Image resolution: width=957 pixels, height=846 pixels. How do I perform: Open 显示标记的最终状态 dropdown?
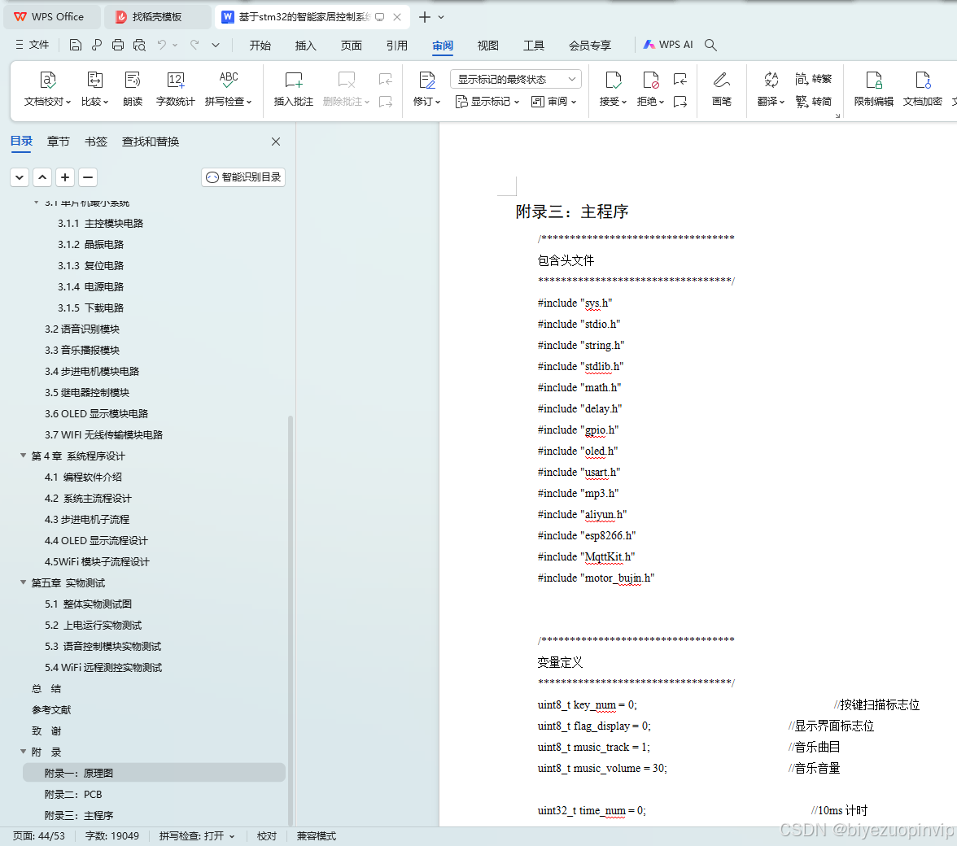pyautogui.click(x=516, y=79)
